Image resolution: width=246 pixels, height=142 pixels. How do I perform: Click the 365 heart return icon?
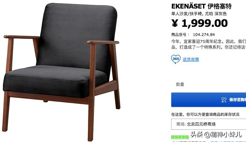[176, 59]
